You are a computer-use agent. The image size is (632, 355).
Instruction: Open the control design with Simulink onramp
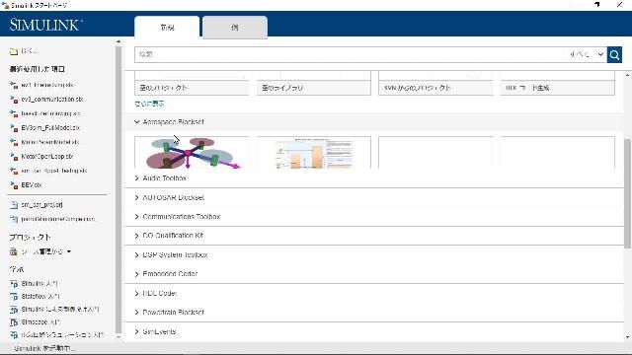point(59,310)
